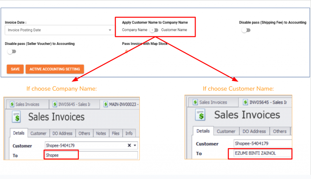Select INV05645 tab in left screenshot
This screenshot has width=311, height=179.
coord(74,104)
